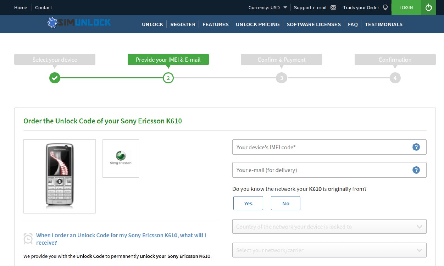The width and height of the screenshot is (444, 266).
Task: Select No for knowing the original network
Action: pyautogui.click(x=285, y=203)
